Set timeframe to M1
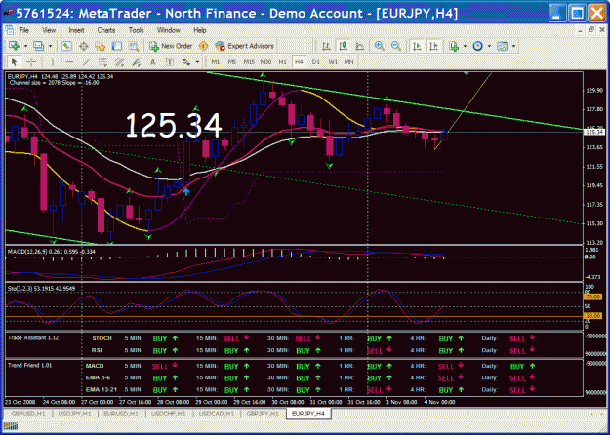 215,62
